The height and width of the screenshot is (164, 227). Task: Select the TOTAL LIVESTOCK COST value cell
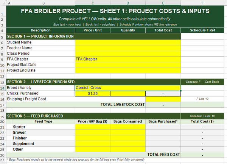163,105
